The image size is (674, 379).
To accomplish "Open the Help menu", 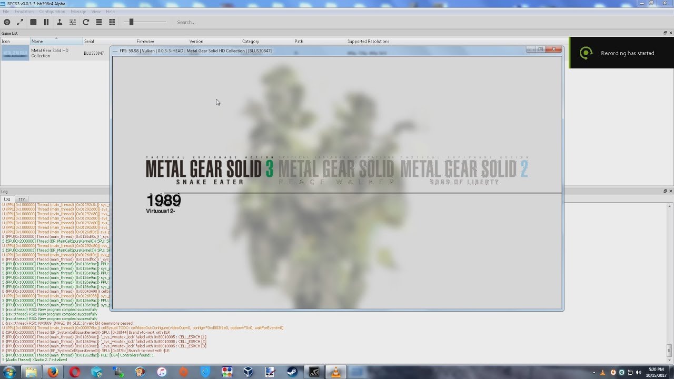I will pos(110,12).
